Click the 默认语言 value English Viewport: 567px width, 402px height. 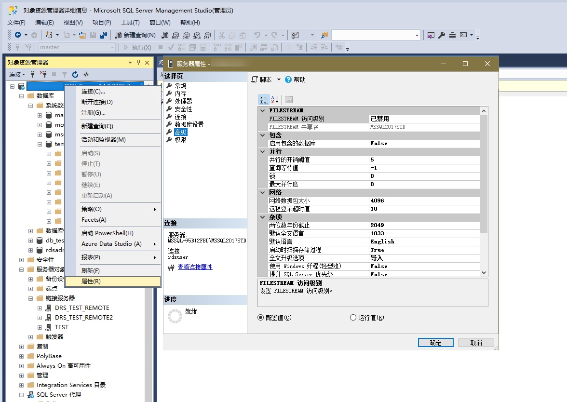pos(424,241)
